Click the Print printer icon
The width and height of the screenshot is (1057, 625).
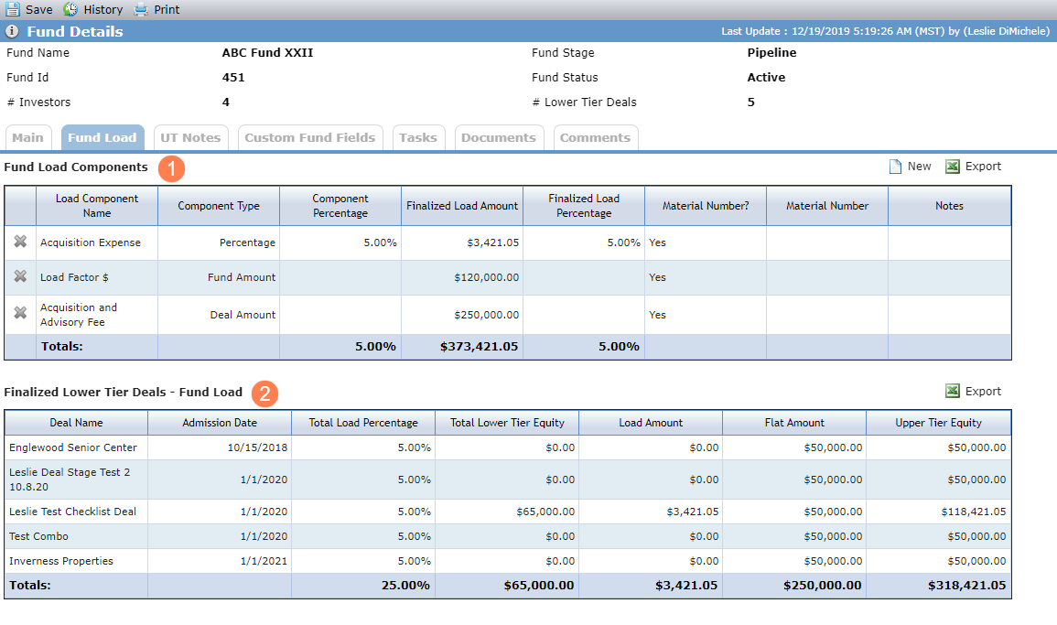click(x=140, y=9)
